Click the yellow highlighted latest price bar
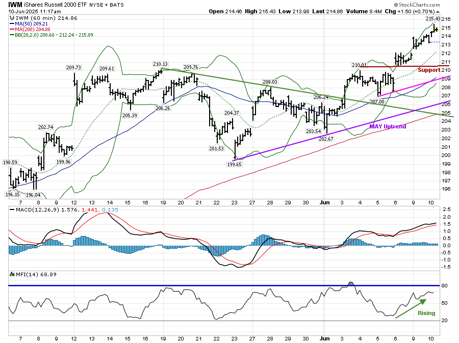 436,29
